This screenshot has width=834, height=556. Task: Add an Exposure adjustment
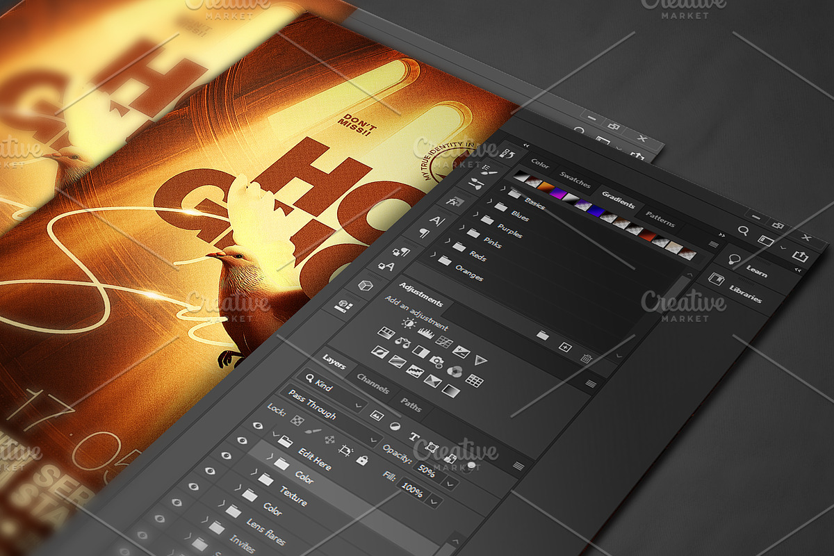click(461, 352)
